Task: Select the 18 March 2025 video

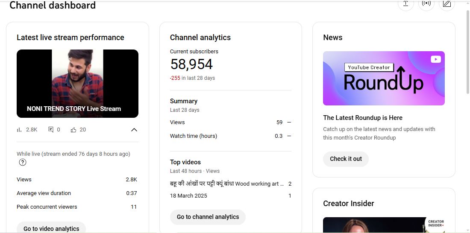Action: tap(188, 196)
